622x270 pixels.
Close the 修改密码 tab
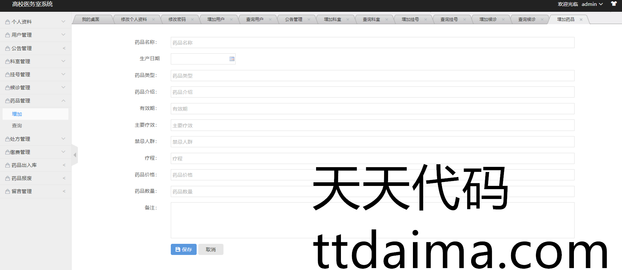pos(192,20)
